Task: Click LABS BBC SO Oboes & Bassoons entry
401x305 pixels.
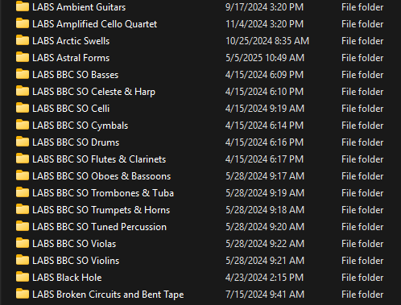Action: (101, 176)
